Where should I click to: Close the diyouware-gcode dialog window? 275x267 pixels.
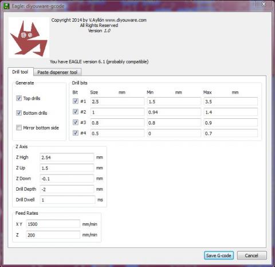pyautogui.click(x=264, y=4)
